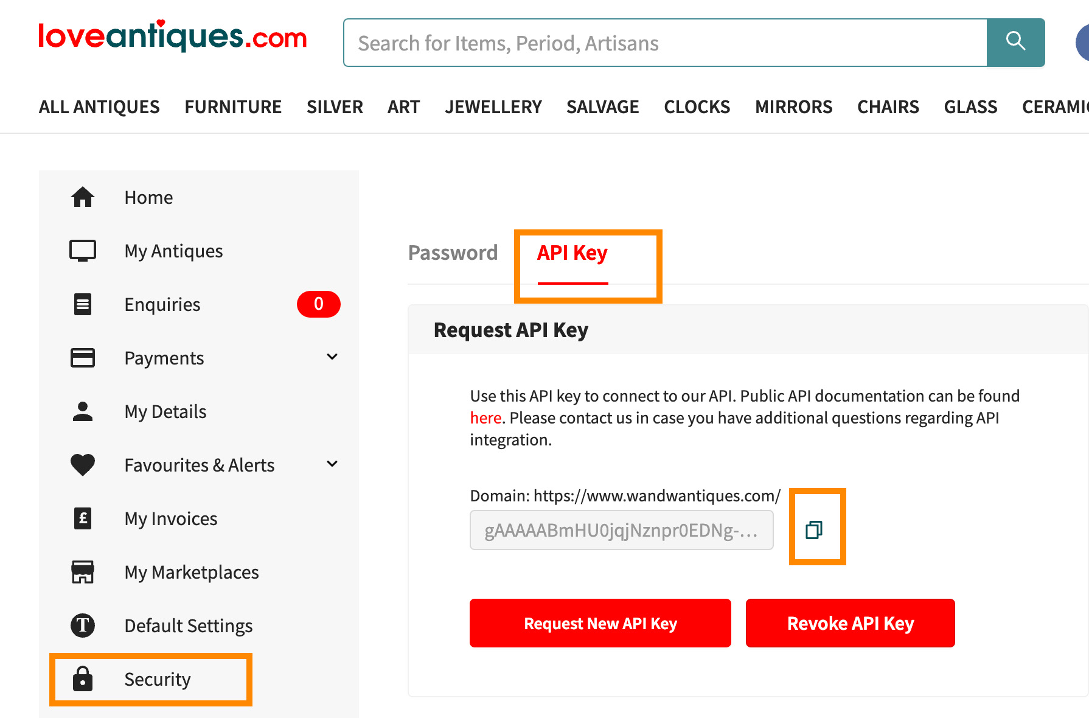This screenshot has height=718, width=1089.
Task: Open the FURNITURE category menu
Action: tap(233, 106)
